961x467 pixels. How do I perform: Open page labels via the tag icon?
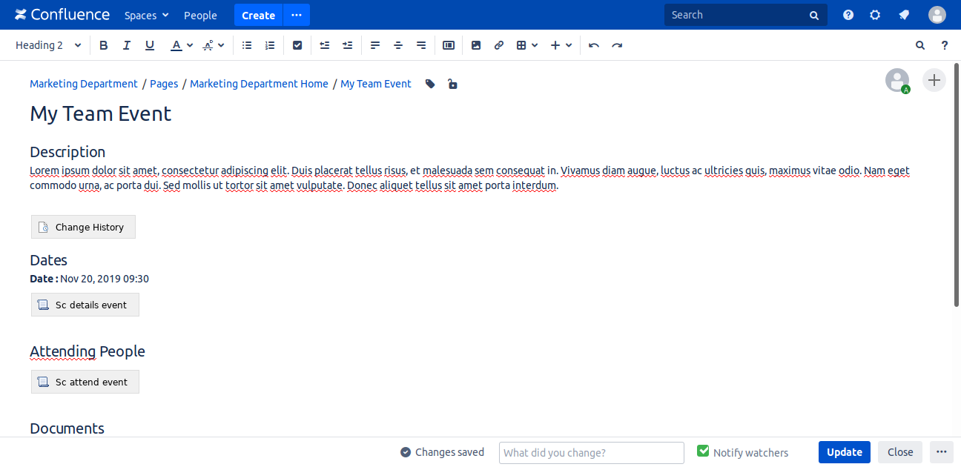pos(430,85)
